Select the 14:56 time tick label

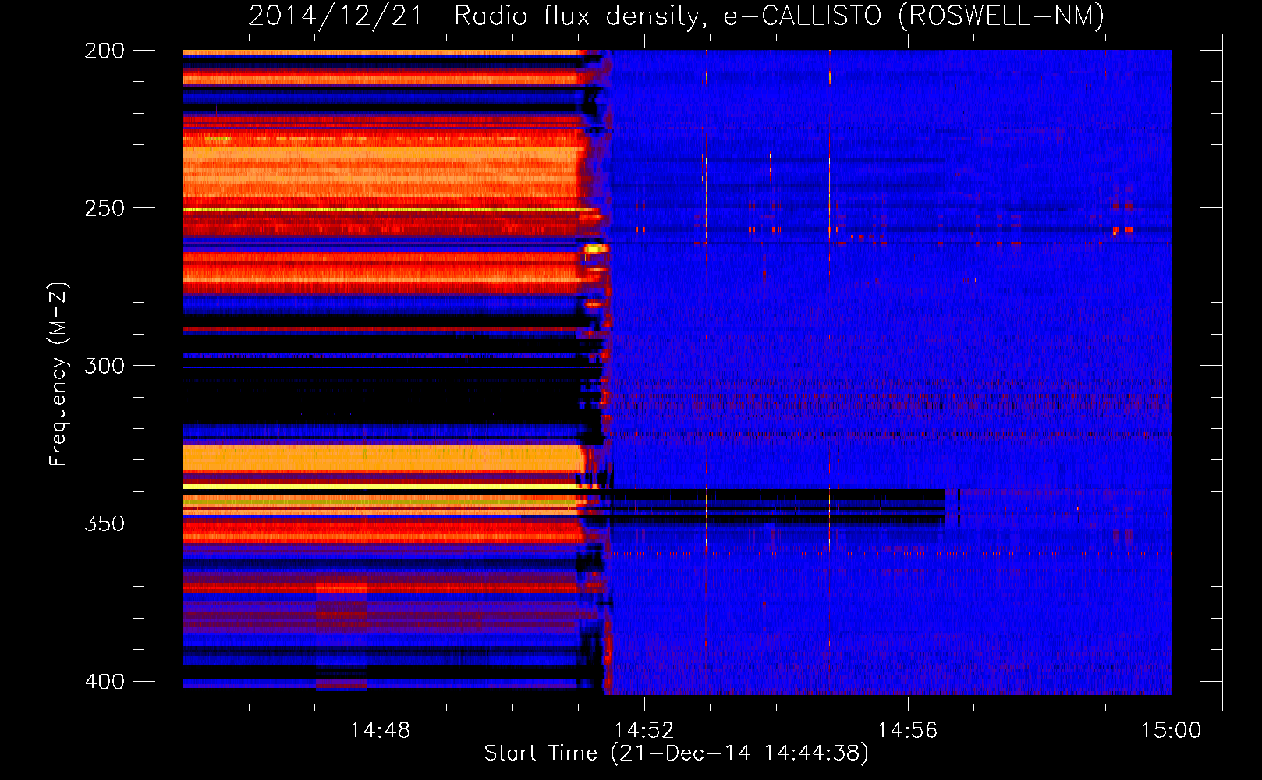click(x=907, y=731)
